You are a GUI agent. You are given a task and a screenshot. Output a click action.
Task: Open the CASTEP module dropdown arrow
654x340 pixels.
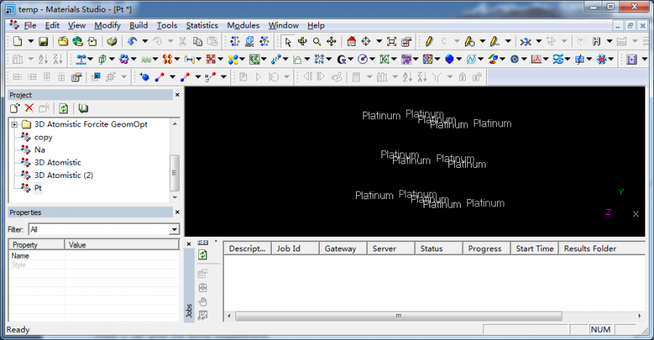[x=156, y=60]
